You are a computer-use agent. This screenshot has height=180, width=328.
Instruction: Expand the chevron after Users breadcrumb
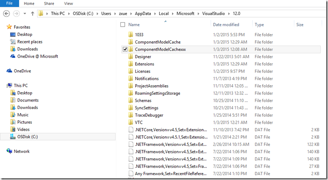tap(115, 14)
